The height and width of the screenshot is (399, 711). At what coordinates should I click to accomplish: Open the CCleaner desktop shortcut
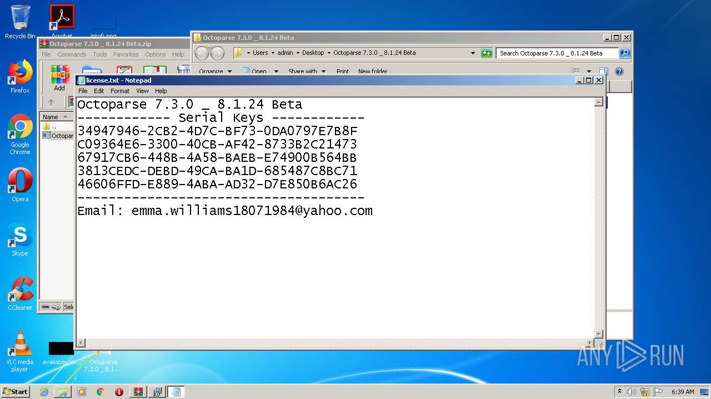click(x=20, y=294)
